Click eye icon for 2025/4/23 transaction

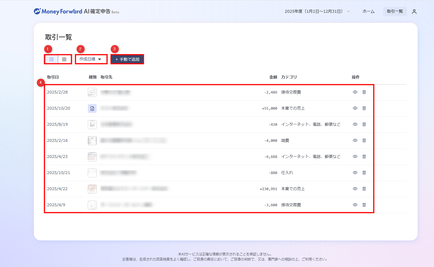[355, 157]
